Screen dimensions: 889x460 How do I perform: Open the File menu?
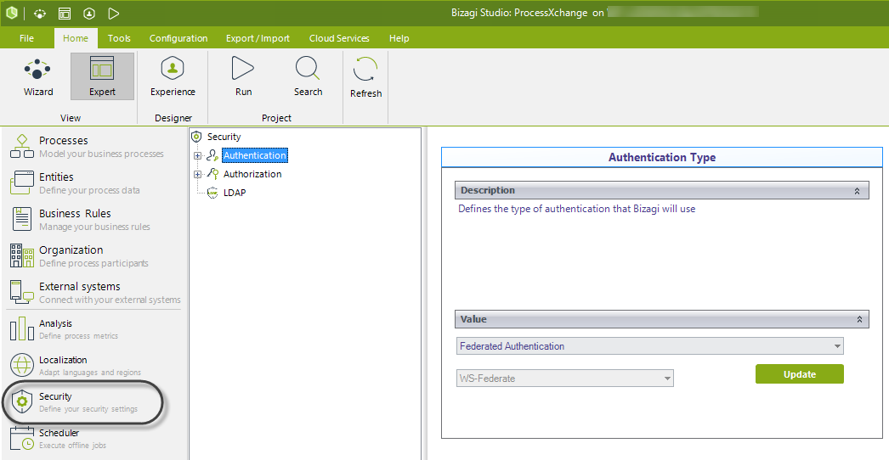26,38
